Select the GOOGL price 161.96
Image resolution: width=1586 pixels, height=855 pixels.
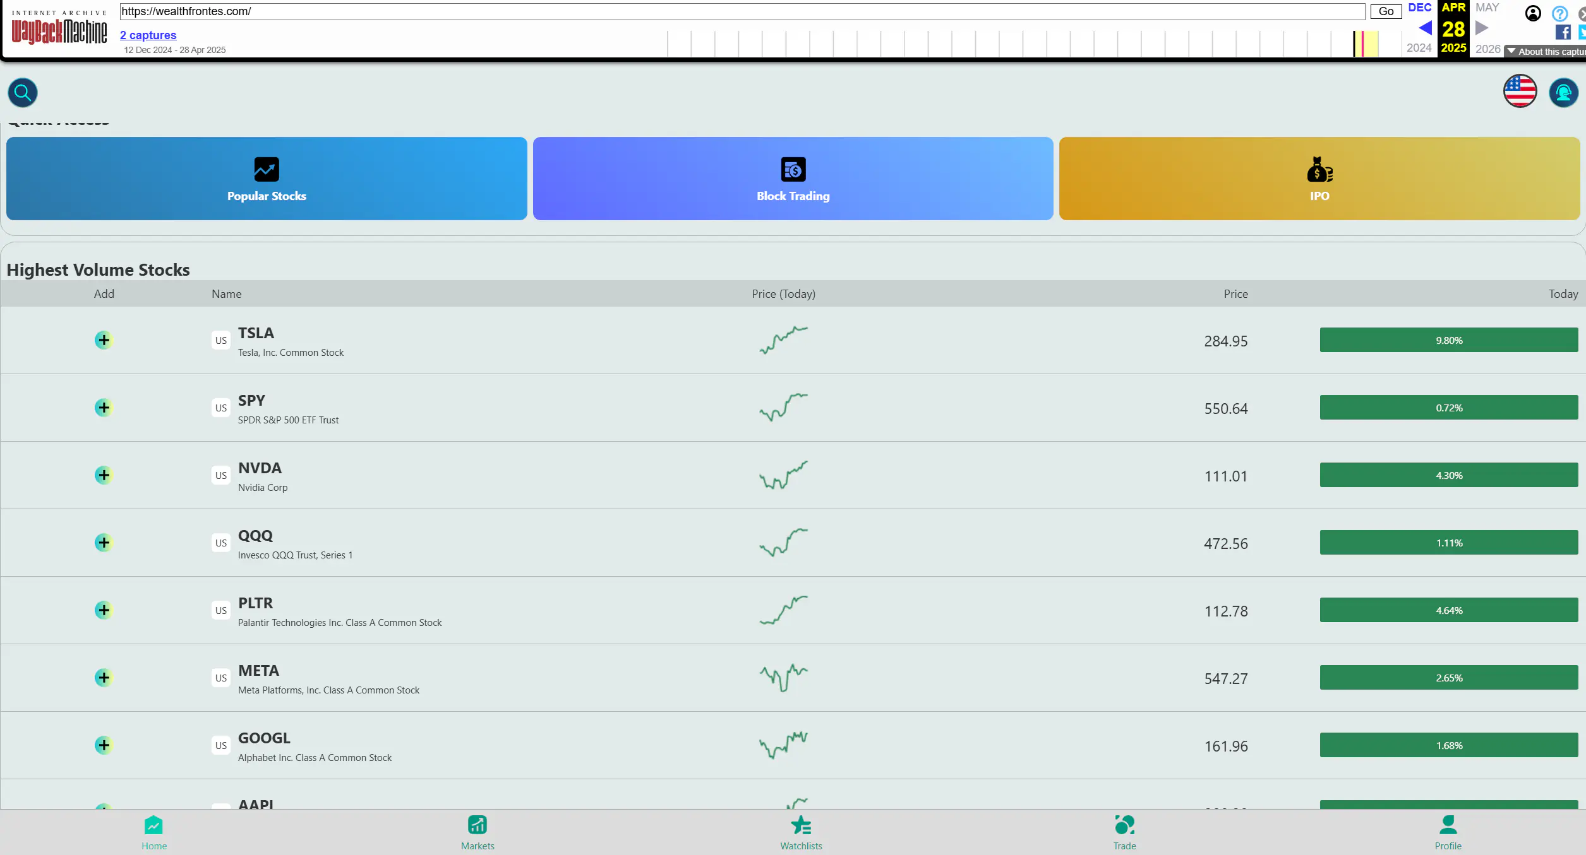[x=1225, y=746]
